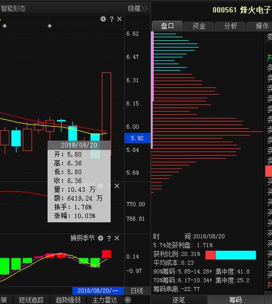The width and height of the screenshot is (272, 304).
Task: Click the 主力雷达 indicator button
Action: 104,300
